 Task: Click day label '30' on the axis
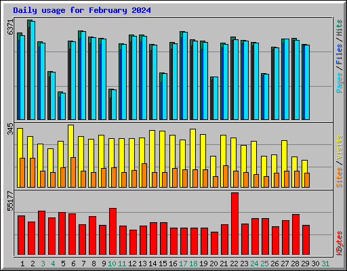tap(315, 264)
